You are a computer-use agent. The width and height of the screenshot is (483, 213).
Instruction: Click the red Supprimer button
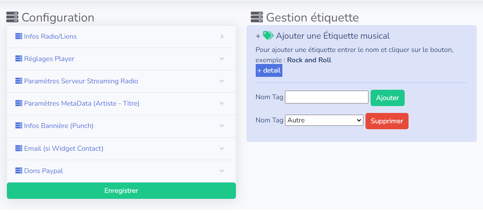coord(387,121)
